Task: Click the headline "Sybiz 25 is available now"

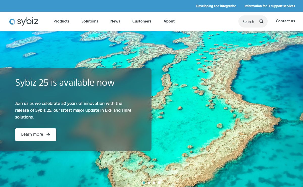Action: [65, 83]
